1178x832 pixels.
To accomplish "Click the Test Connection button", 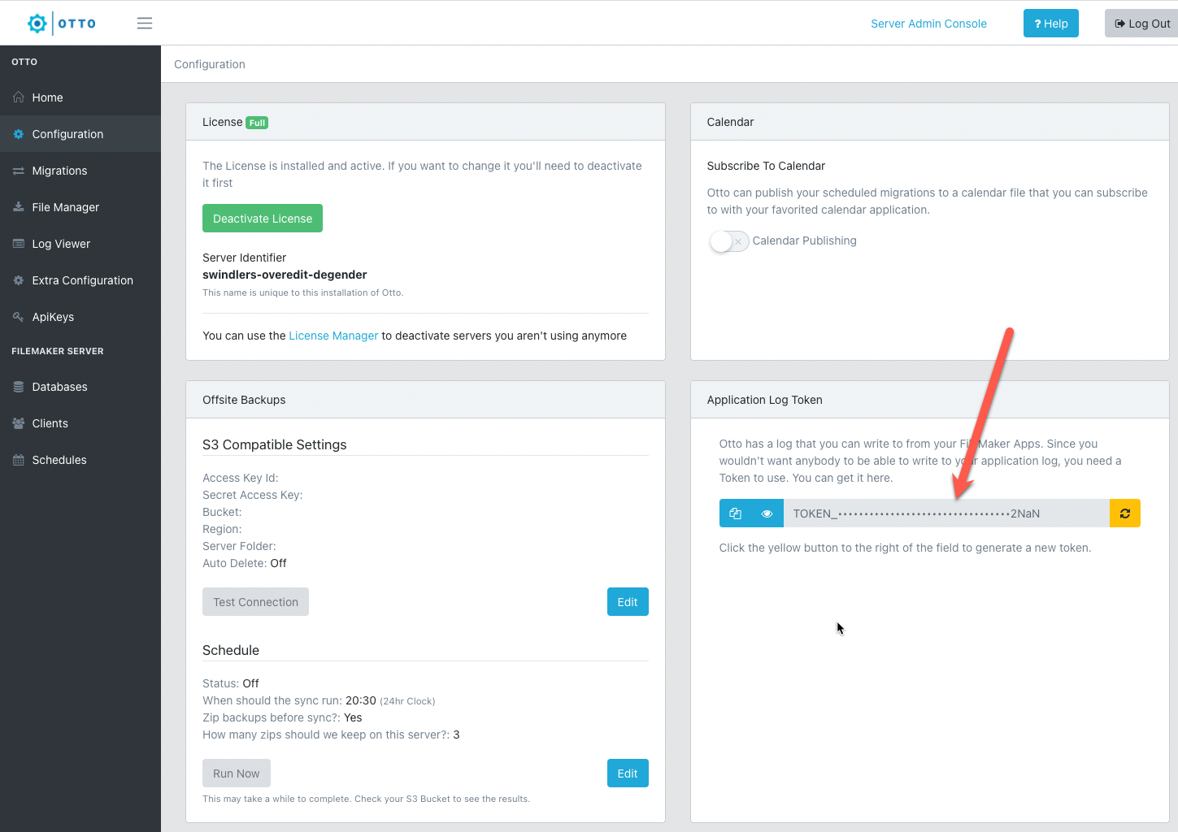I will pos(255,602).
